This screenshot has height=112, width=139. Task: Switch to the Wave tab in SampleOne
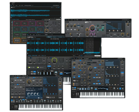point(49,37)
